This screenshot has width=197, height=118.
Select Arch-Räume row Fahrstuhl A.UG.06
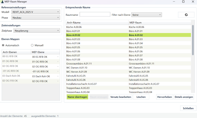[97, 80]
